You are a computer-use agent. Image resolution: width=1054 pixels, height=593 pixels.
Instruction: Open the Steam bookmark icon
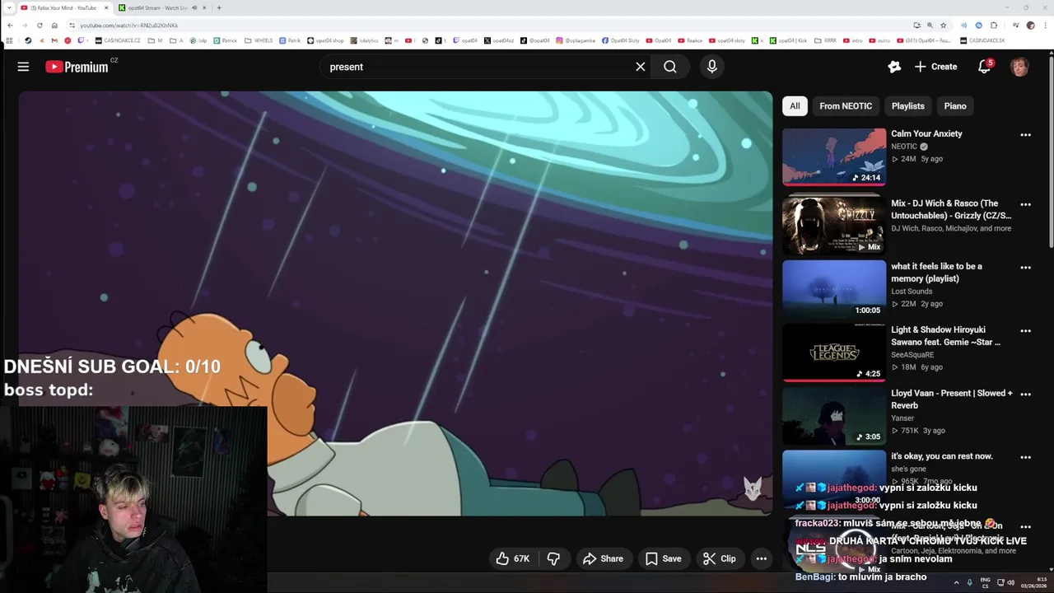(28, 40)
